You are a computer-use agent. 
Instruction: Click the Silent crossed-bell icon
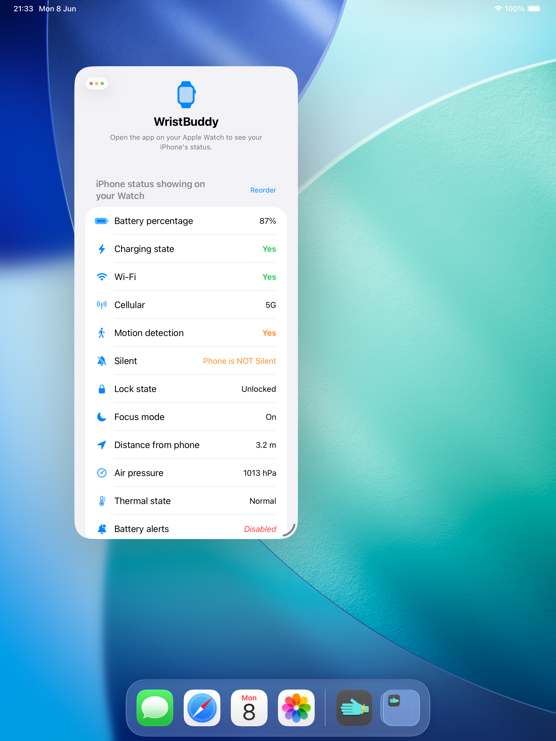pyautogui.click(x=102, y=361)
